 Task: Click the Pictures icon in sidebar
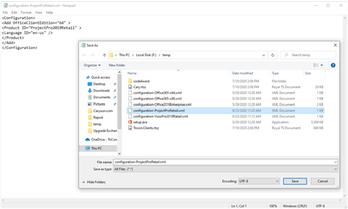[x=90, y=104]
